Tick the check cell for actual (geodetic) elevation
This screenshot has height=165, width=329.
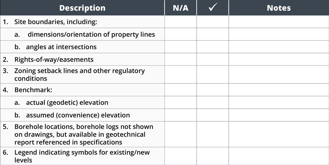[x=212, y=103]
